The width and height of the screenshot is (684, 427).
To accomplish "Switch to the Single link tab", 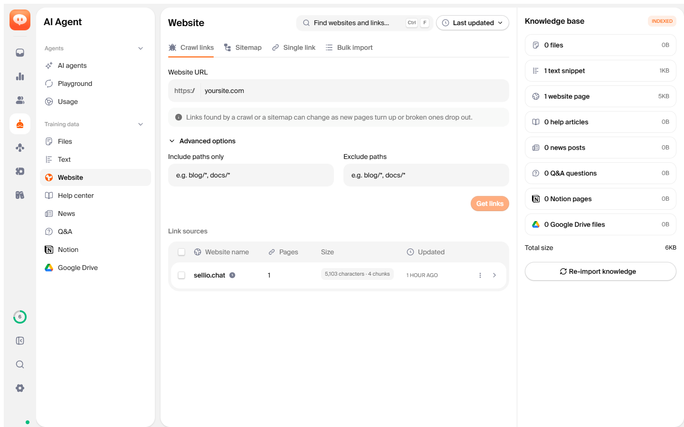I will [294, 47].
